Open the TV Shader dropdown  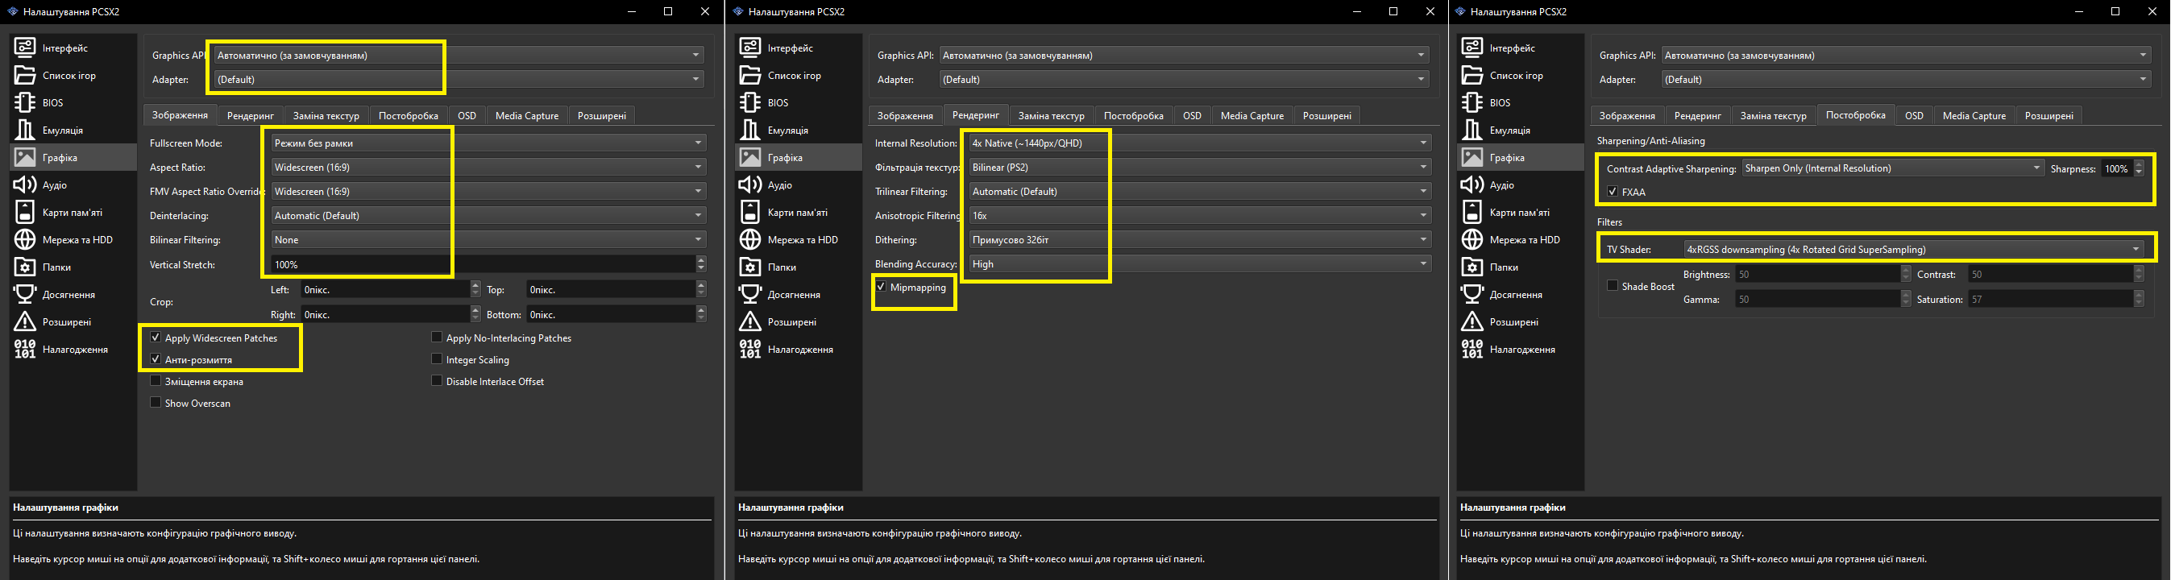coord(1913,250)
